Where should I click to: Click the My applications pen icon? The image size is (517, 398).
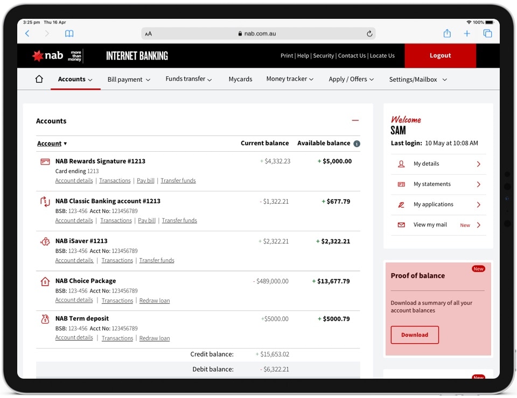pos(401,205)
